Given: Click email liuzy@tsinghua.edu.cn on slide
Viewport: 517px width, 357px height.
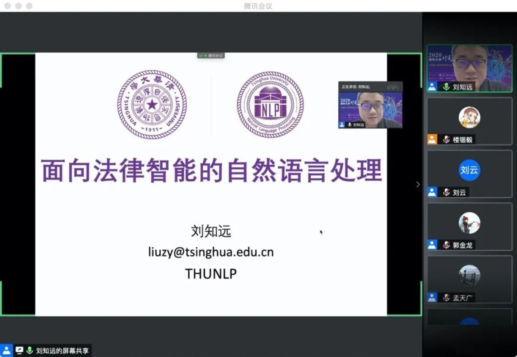Looking at the screenshot, I should tap(211, 252).
